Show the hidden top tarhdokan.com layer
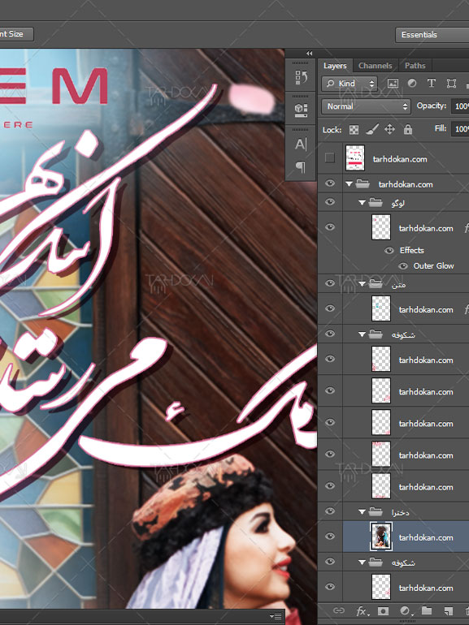Image resolution: width=469 pixels, height=625 pixels. pyautogui.click(x=330, y=158)
